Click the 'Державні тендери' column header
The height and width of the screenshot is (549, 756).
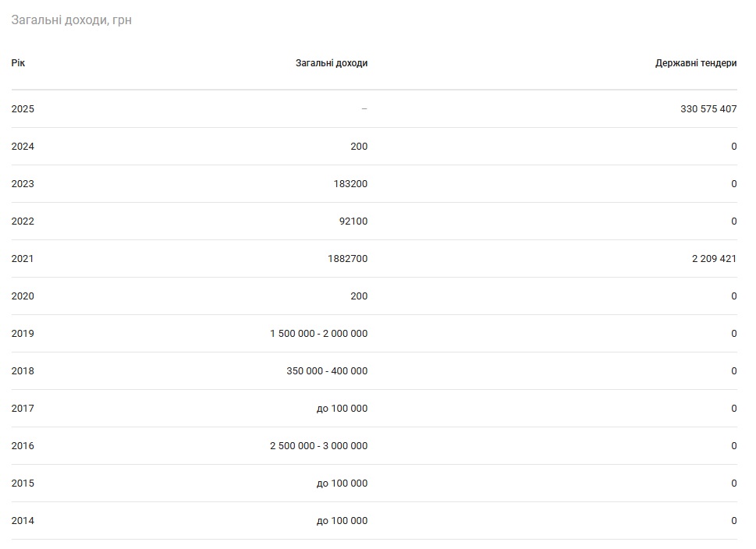695,63
